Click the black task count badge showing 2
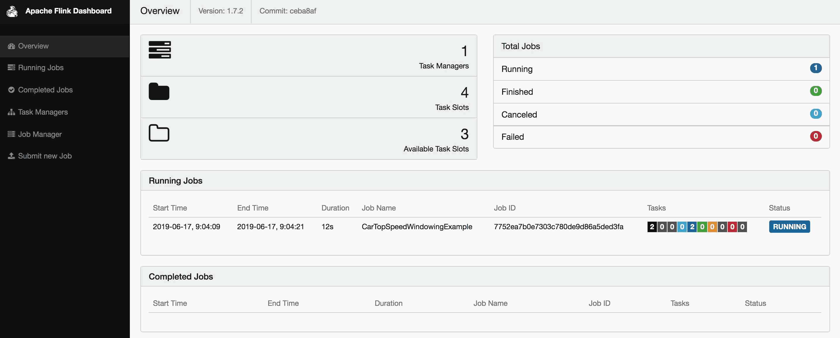The image size is (840, 338). pyautogui.click(x=652, y=227)
